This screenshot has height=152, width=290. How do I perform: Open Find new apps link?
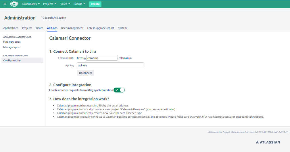click(x=12, y=42)
